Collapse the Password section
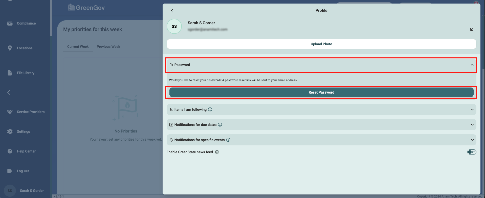The image size is (485, 198). point(472,65)
